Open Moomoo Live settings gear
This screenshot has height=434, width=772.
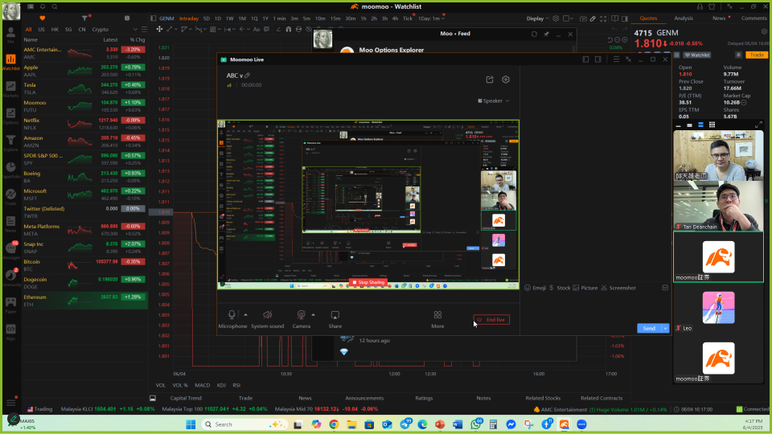pyautogui.click(x=506, y=80)
